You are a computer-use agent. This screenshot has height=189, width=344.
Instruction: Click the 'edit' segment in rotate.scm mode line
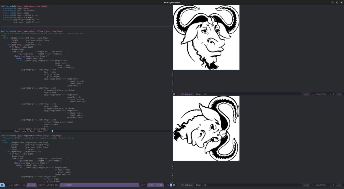143,185
